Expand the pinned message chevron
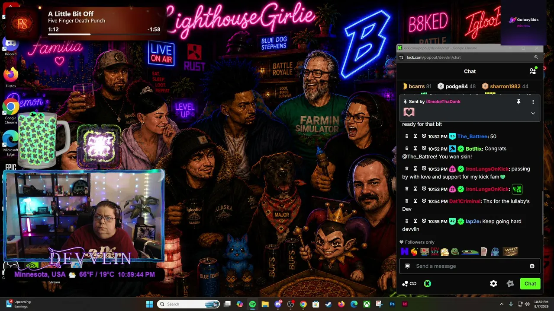 pos(533,113)
